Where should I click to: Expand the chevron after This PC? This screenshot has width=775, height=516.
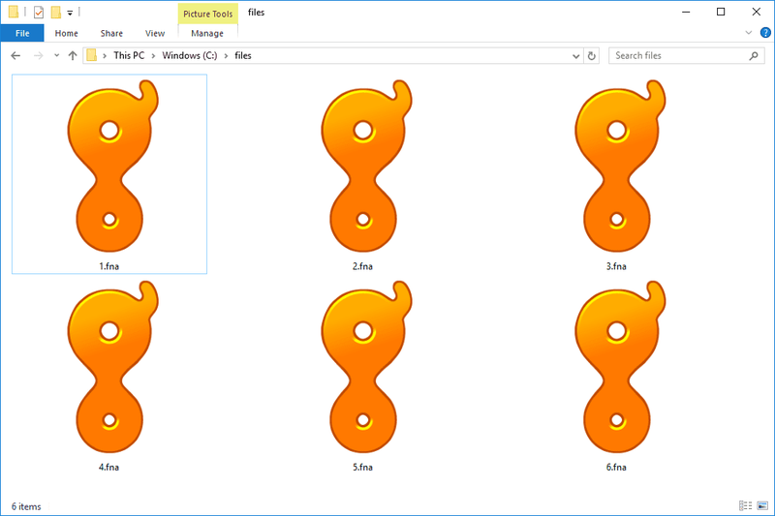(x=153, y=56)
